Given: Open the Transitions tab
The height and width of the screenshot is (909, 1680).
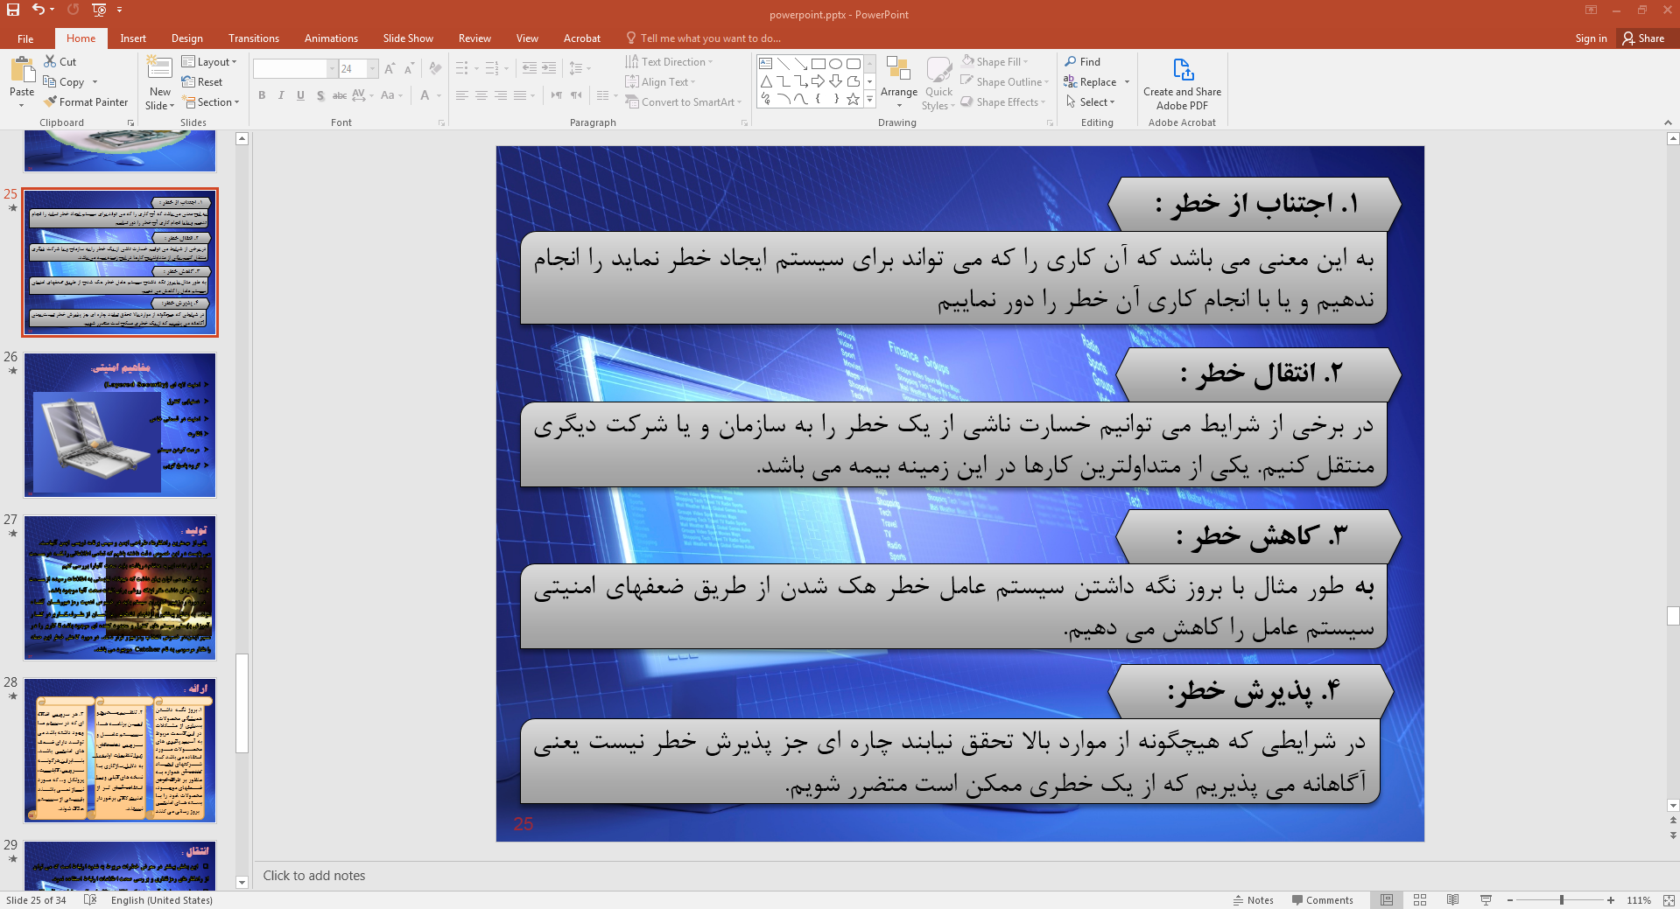Looking at the screenshot, I should [x=254, y=38].
